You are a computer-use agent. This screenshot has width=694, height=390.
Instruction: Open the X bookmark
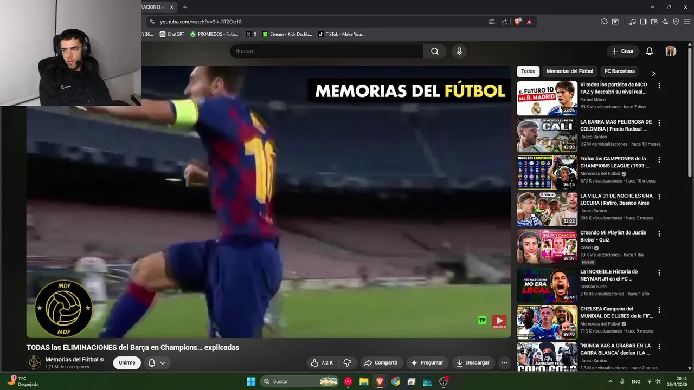[x=251, y=34]
